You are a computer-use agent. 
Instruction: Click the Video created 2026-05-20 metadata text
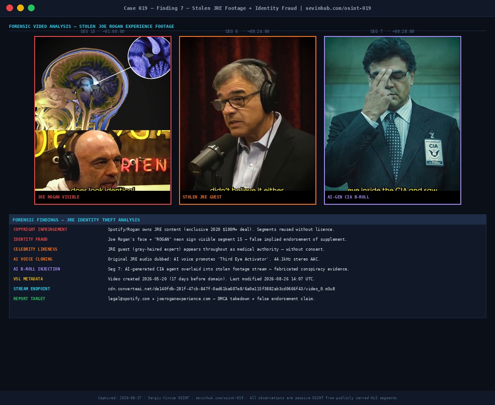tap(211, 279)
